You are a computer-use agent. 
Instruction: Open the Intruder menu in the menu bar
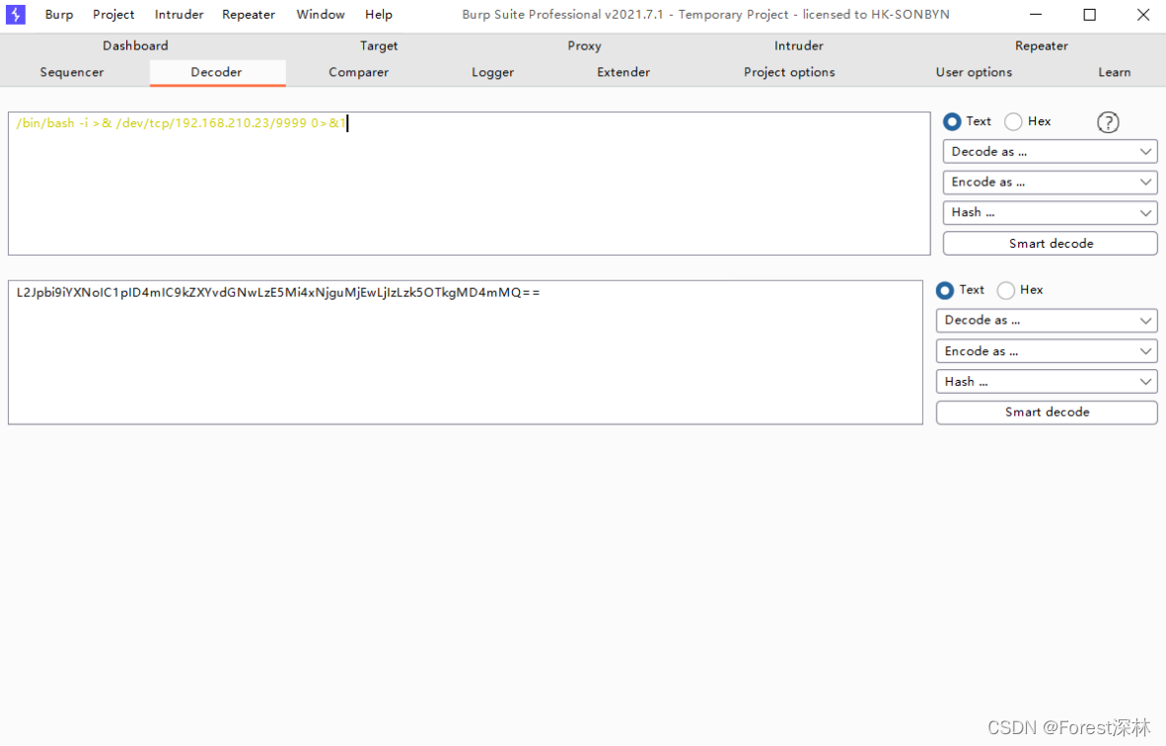pos(179,14)
